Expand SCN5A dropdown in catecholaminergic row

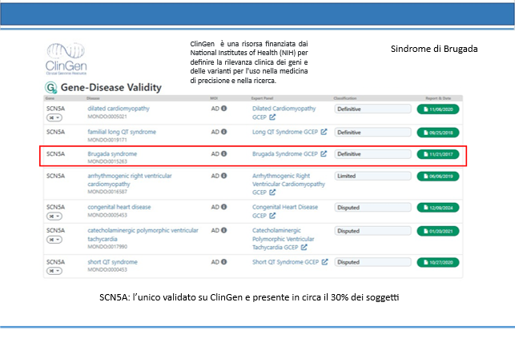(54, 240)
